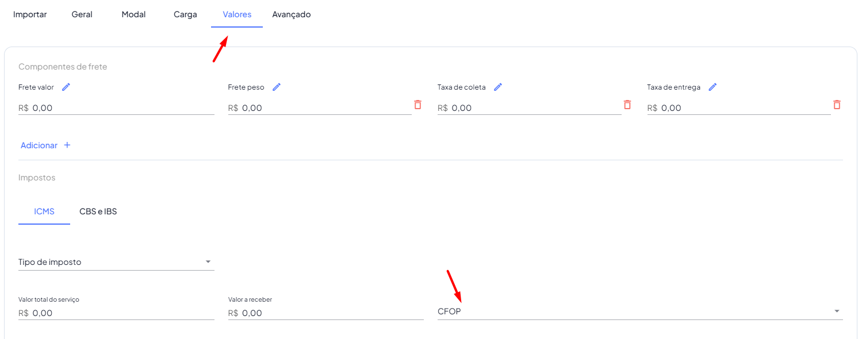Open the Avançado tab

tap(292, 14)
